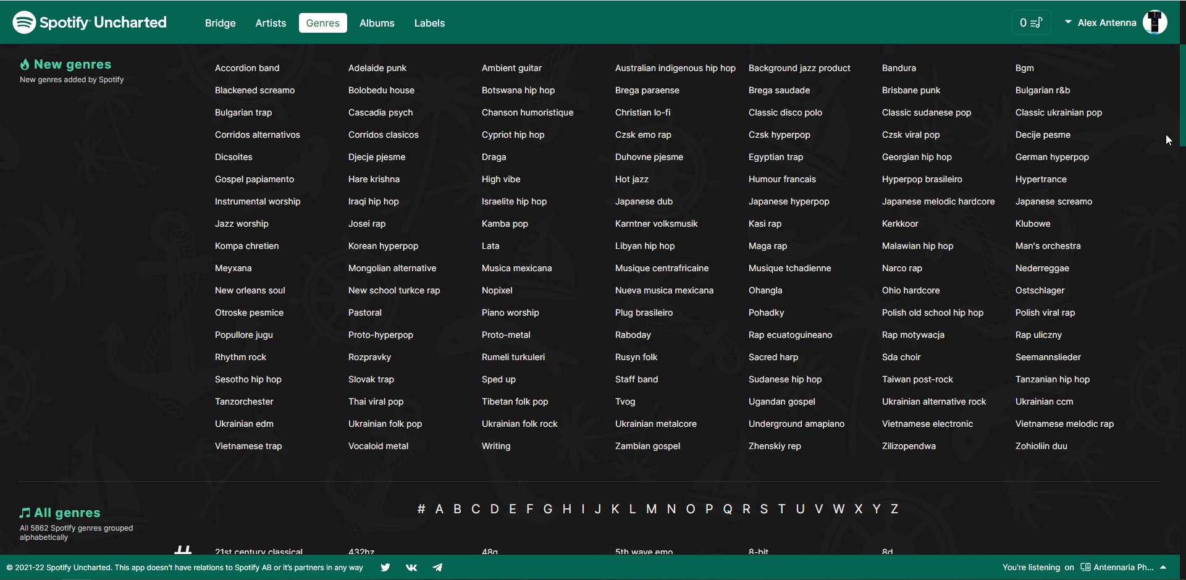Click the Spotify Uncharted logo

[90, 22]
